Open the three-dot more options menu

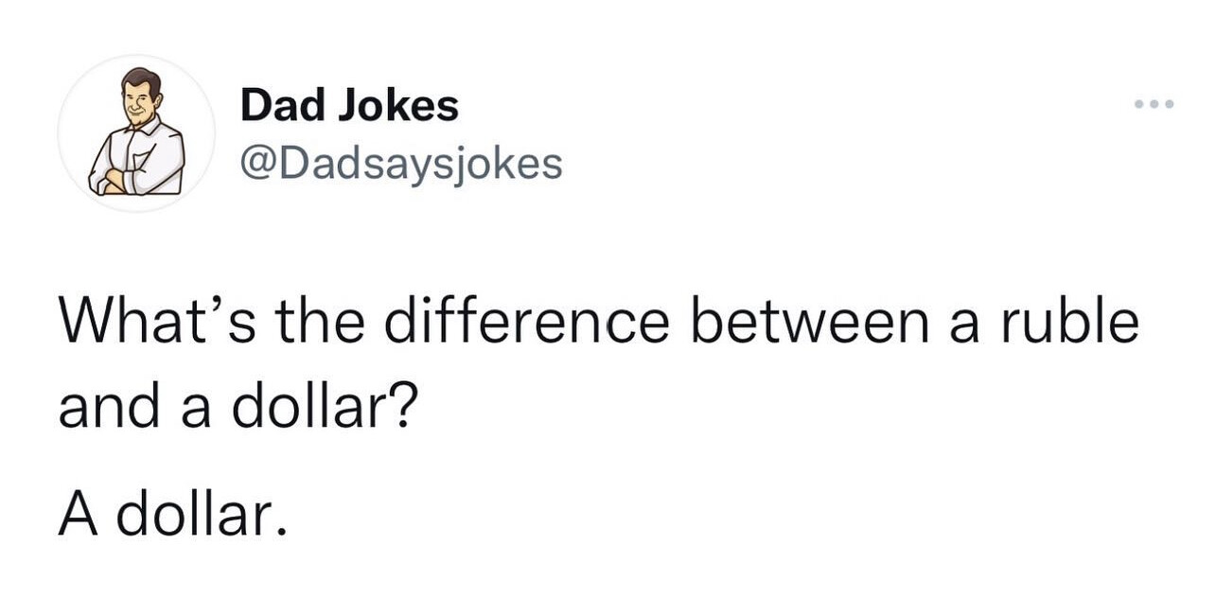pos(1155,104)
